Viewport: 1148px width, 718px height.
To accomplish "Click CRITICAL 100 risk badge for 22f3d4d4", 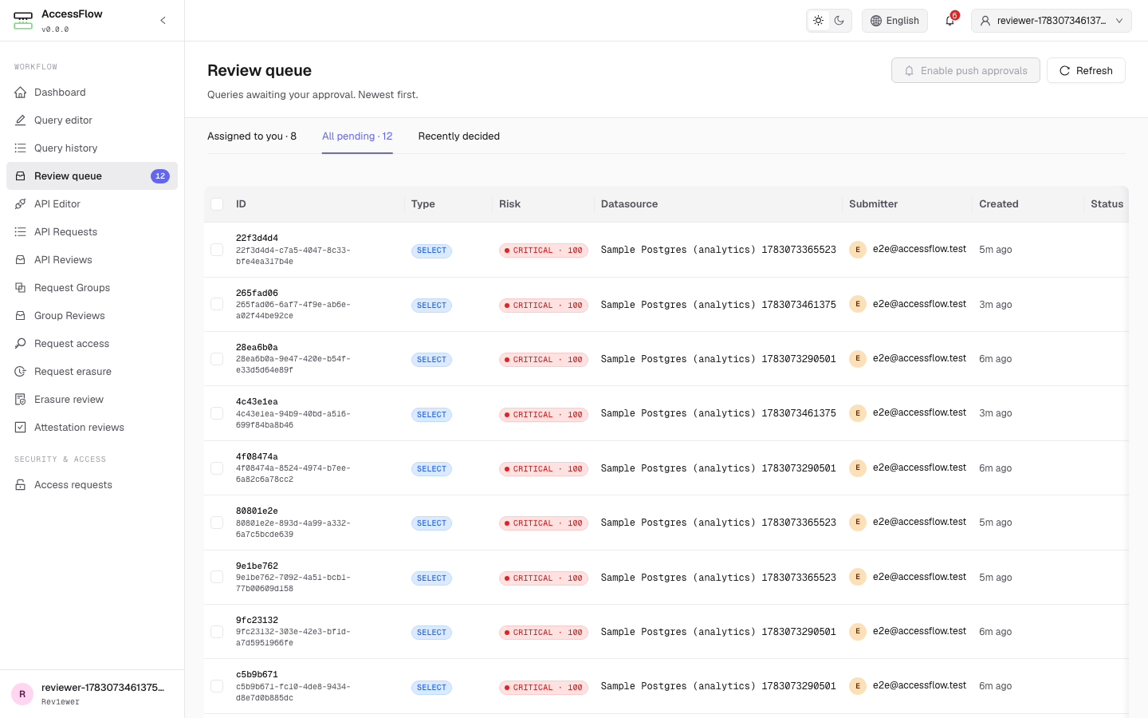I will (x=544, y=251).
